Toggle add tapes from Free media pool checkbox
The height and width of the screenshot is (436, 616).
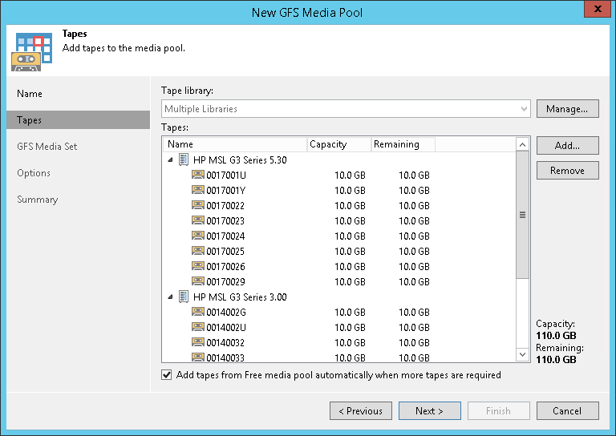coord(167,375)
